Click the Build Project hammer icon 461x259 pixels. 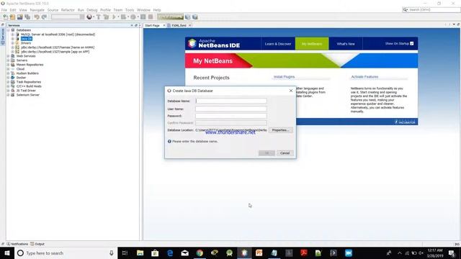click(99, 17)
